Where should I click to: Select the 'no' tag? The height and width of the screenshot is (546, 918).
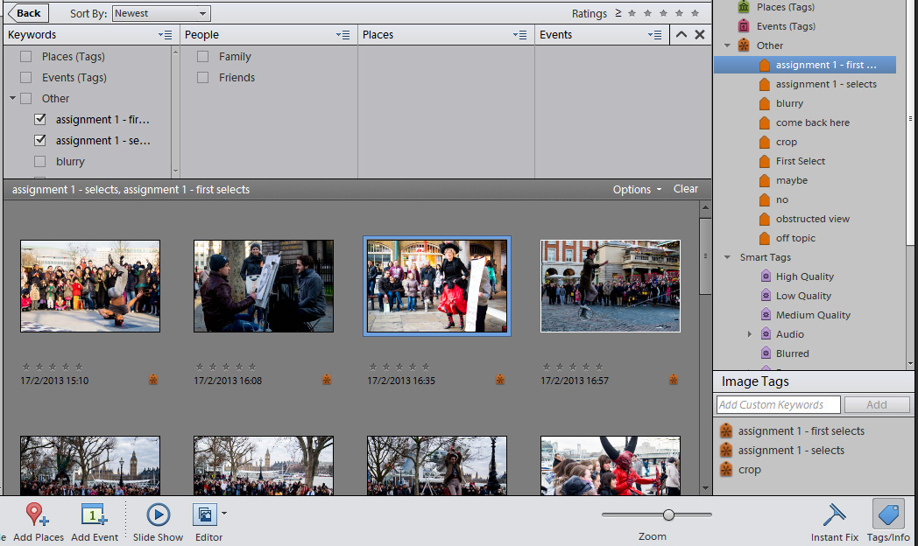click(x=782, y=199)
